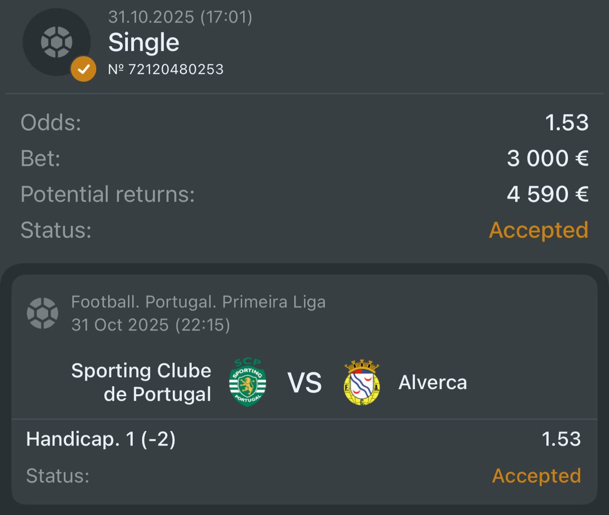Click the VS text between the crests
The height and width of the screenshot is (515, 609).
coord(304,383)
